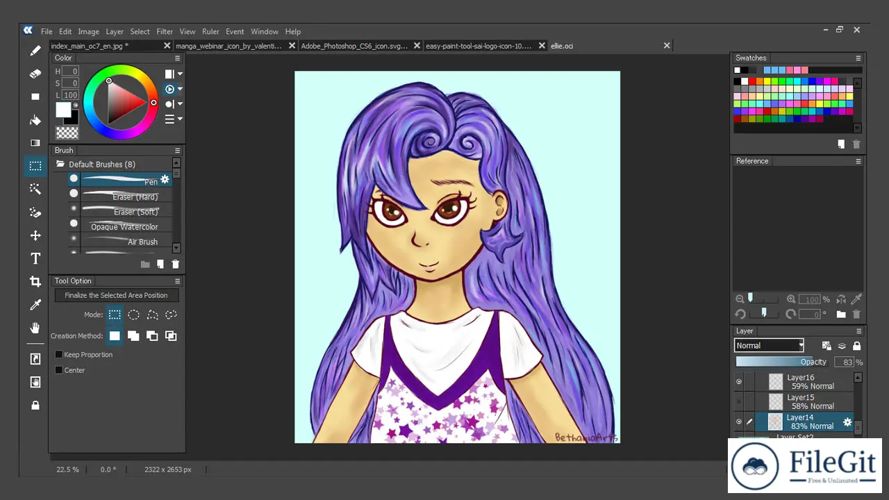Screen dimensions: 889x500
Task: Choose elliptical selection mode
Action: 133,315
